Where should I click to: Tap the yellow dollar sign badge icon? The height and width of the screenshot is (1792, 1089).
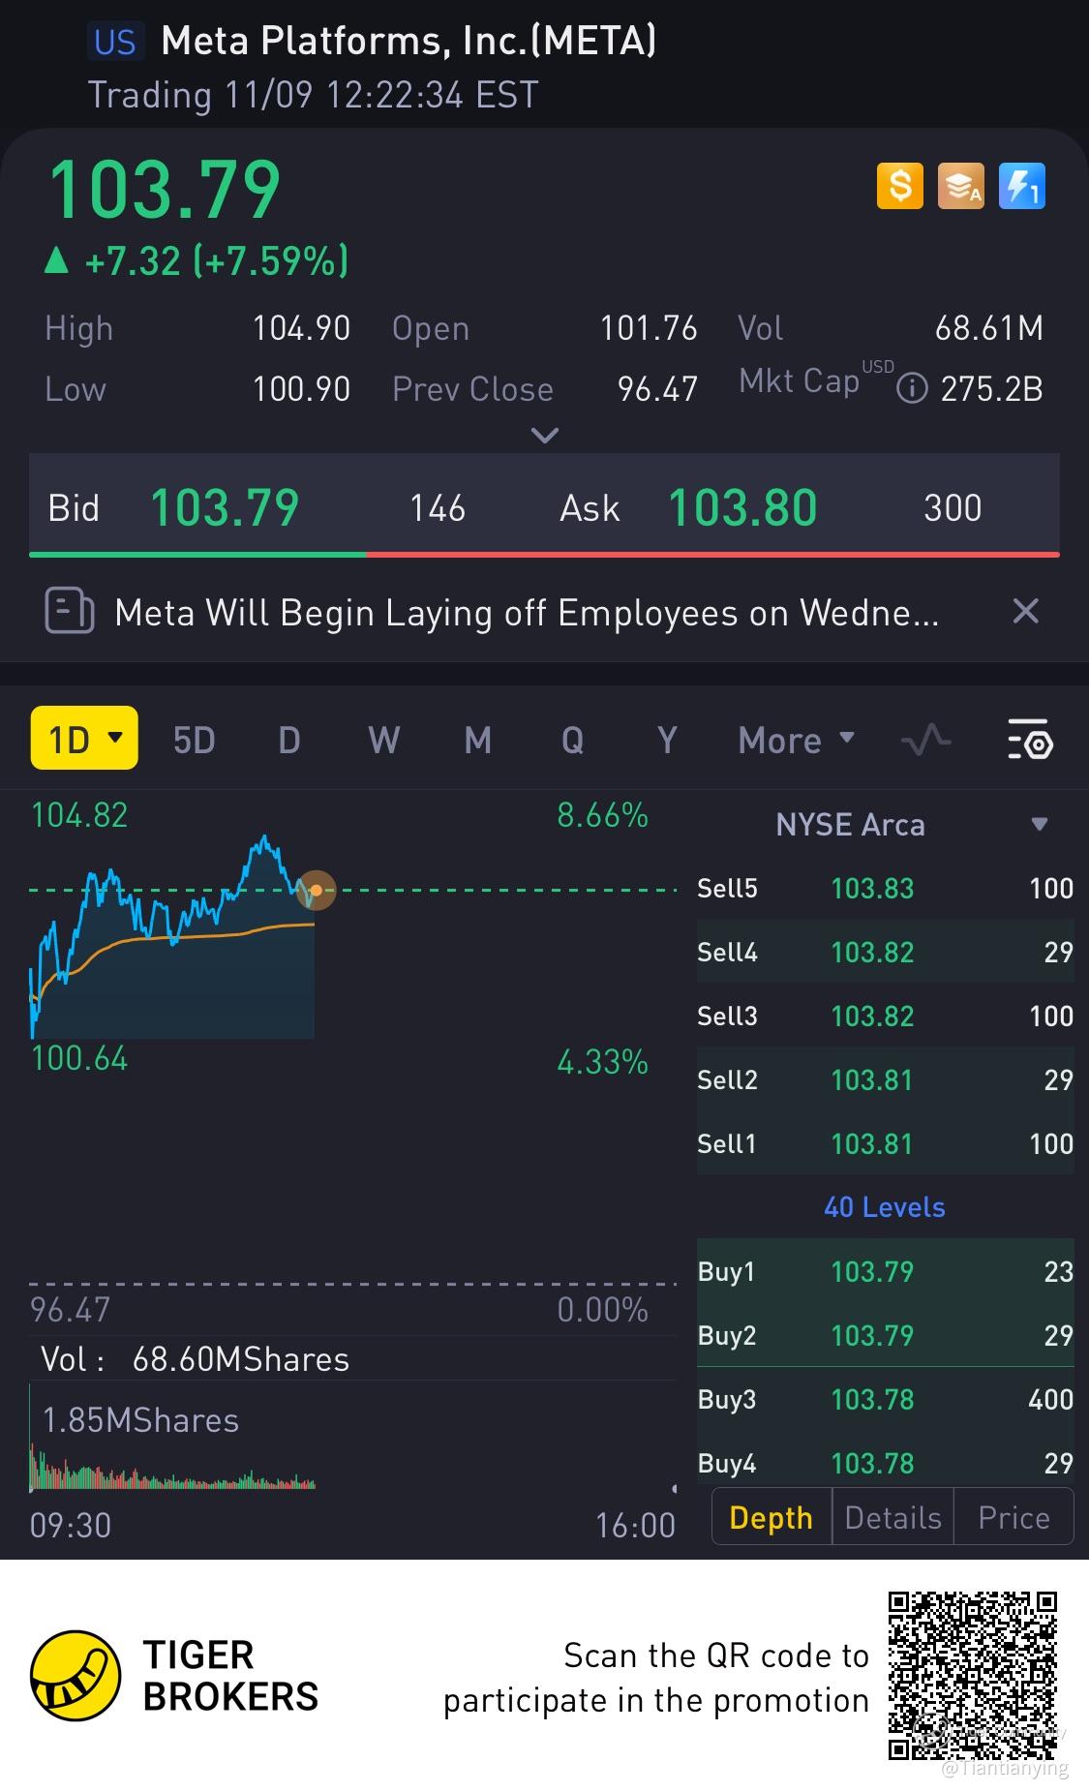pos(899,186)
